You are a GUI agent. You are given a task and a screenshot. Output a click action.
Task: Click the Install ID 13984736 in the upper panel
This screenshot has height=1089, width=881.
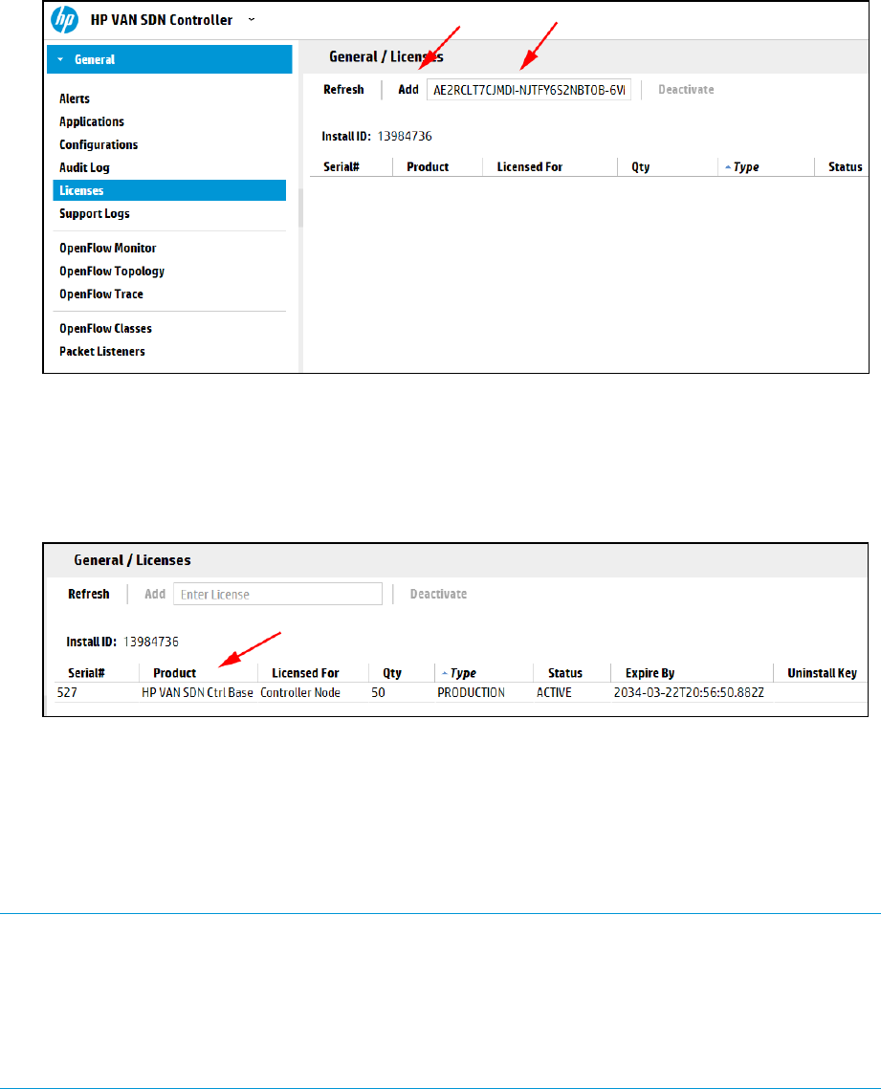point(405,136)
